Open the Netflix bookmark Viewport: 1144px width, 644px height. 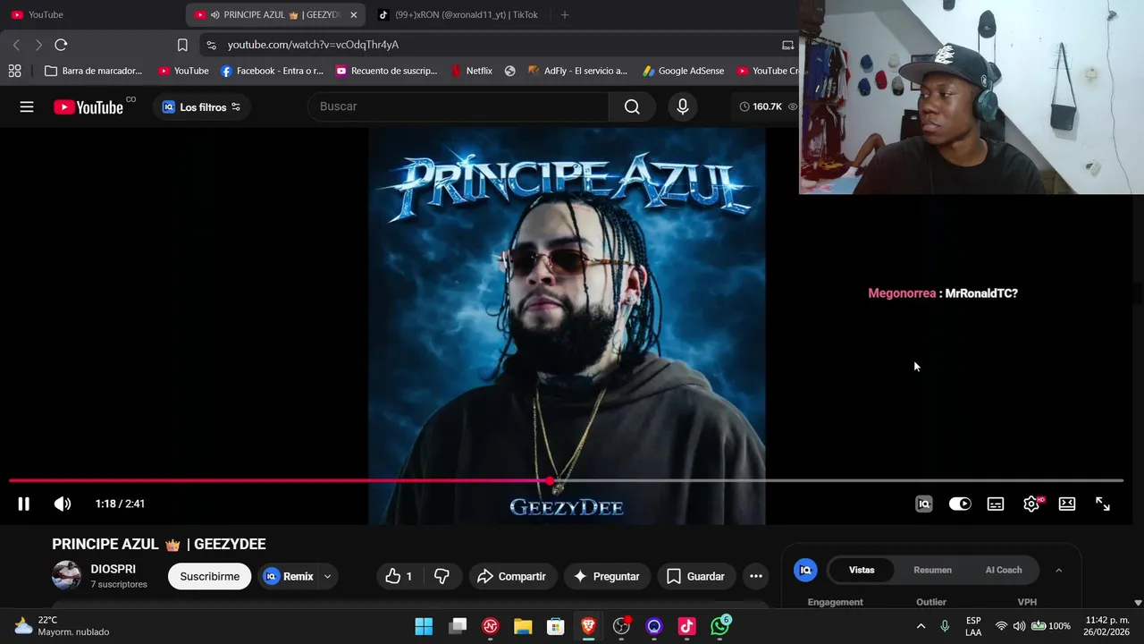472,71
